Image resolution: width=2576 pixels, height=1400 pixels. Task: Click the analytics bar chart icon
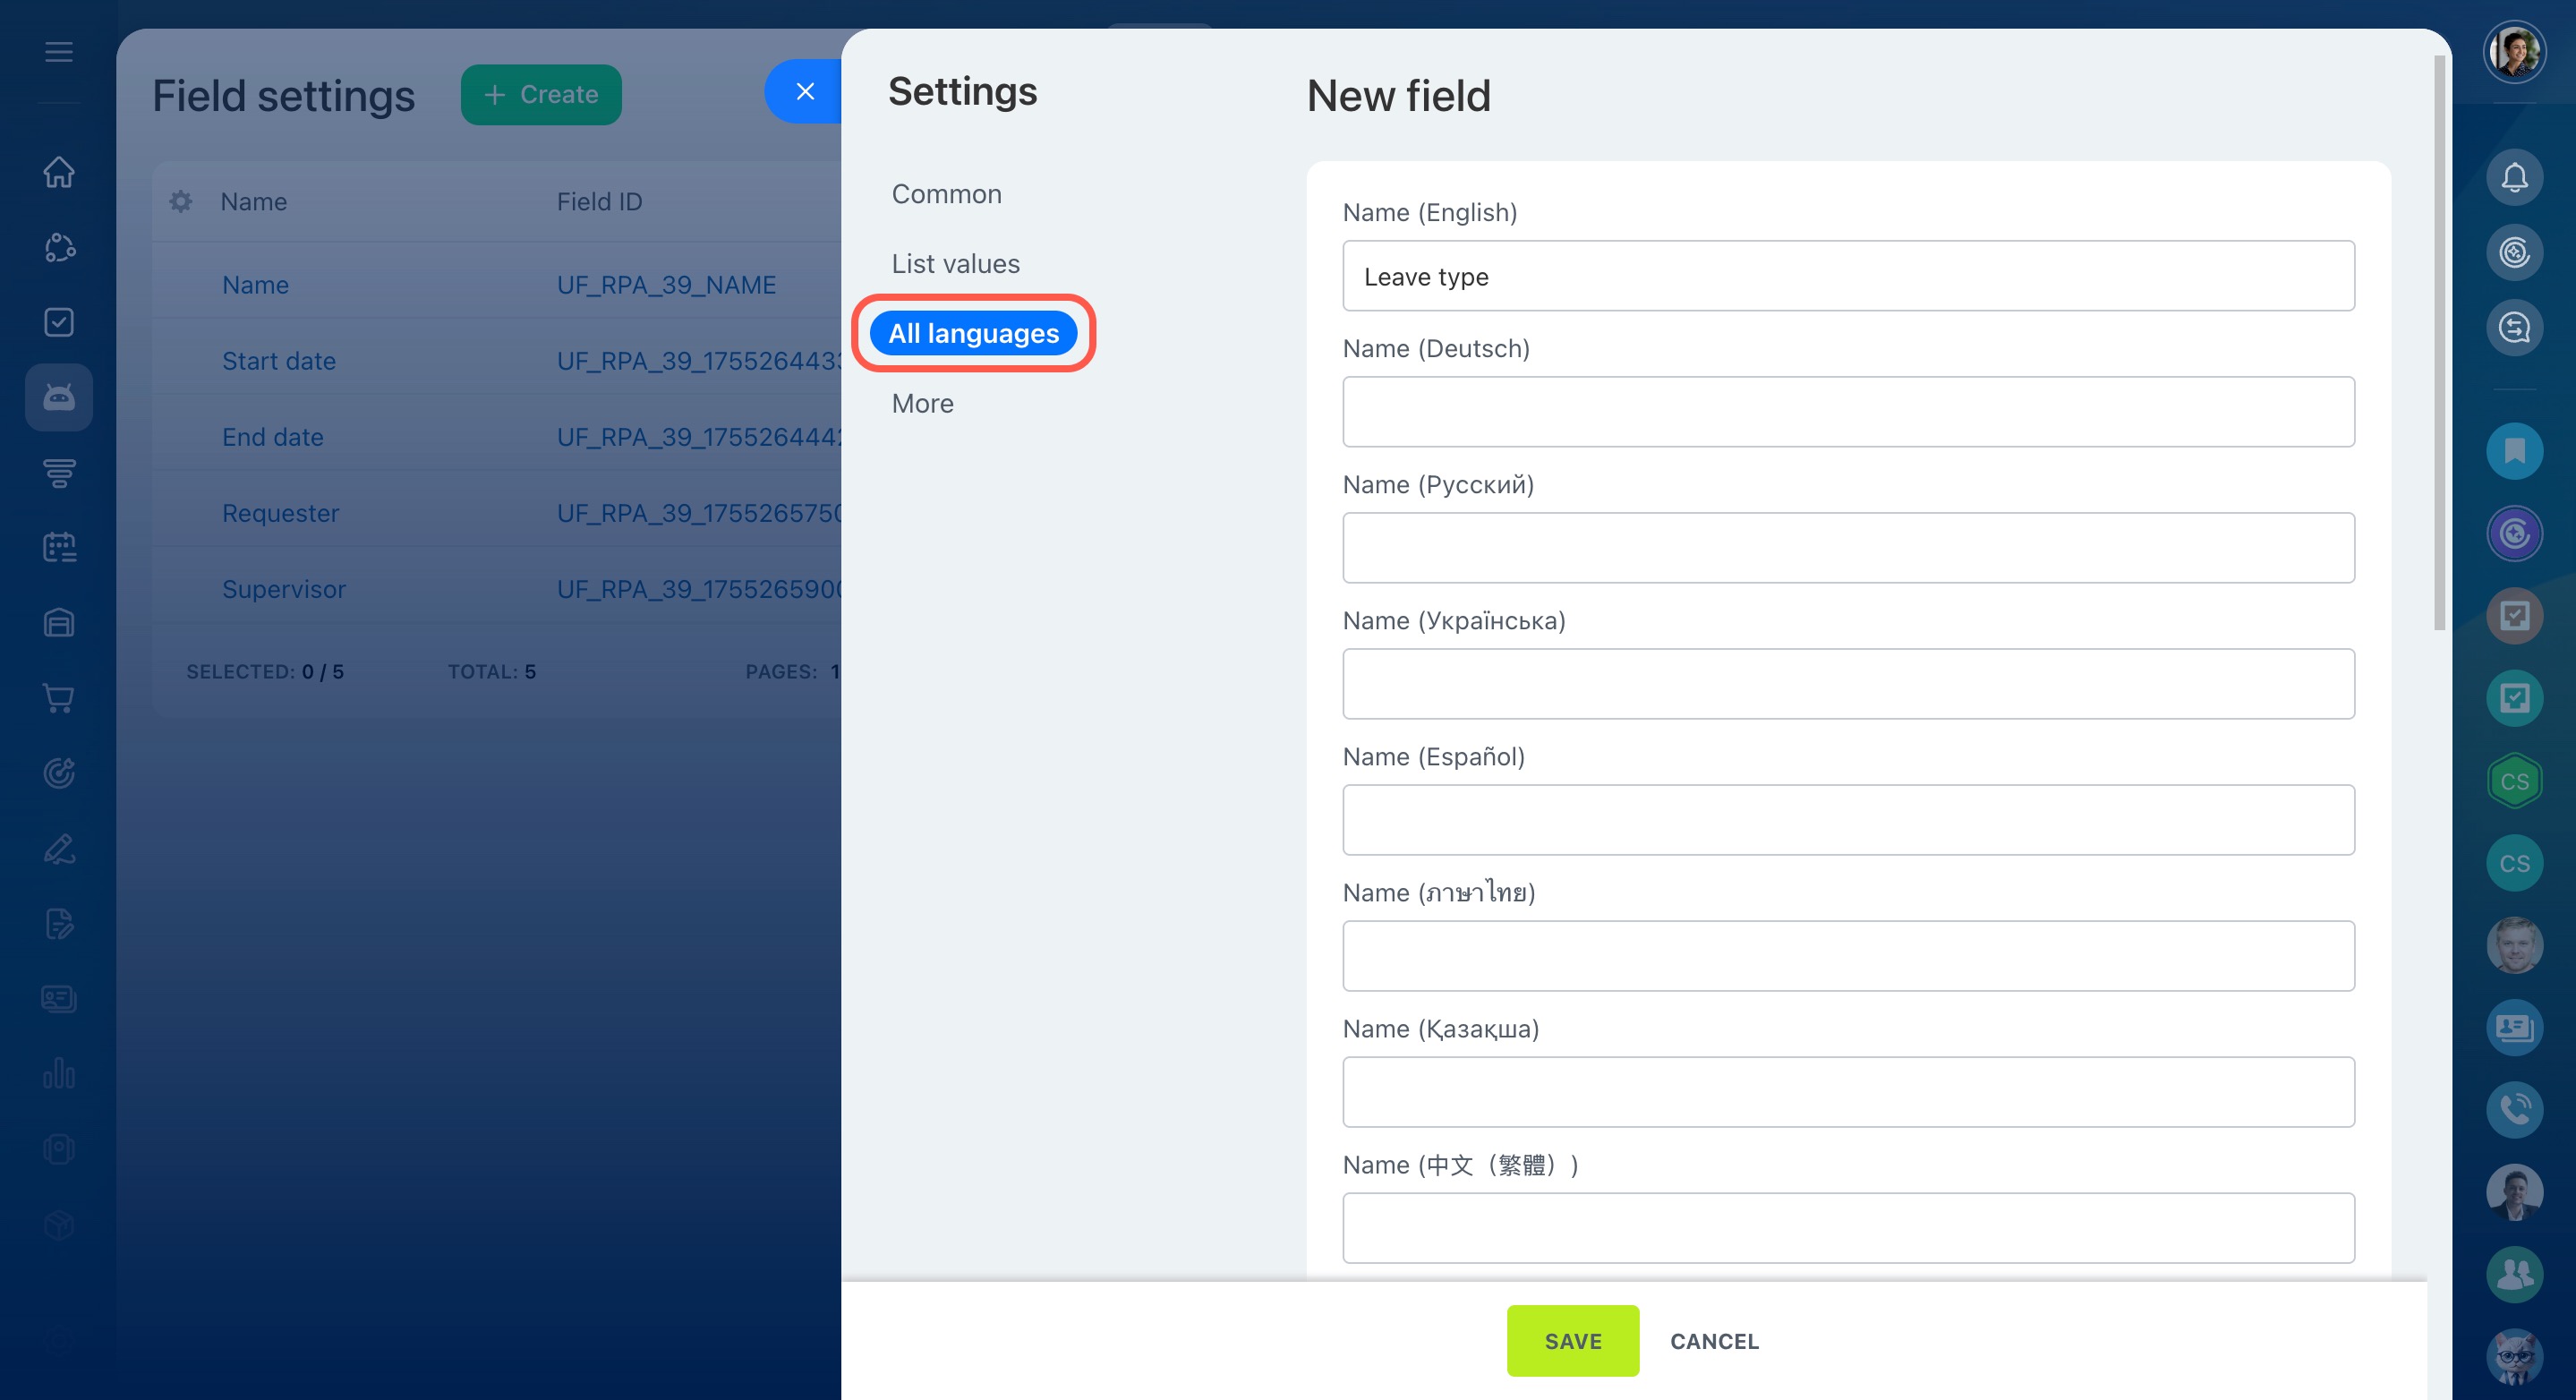[59, 1074]
